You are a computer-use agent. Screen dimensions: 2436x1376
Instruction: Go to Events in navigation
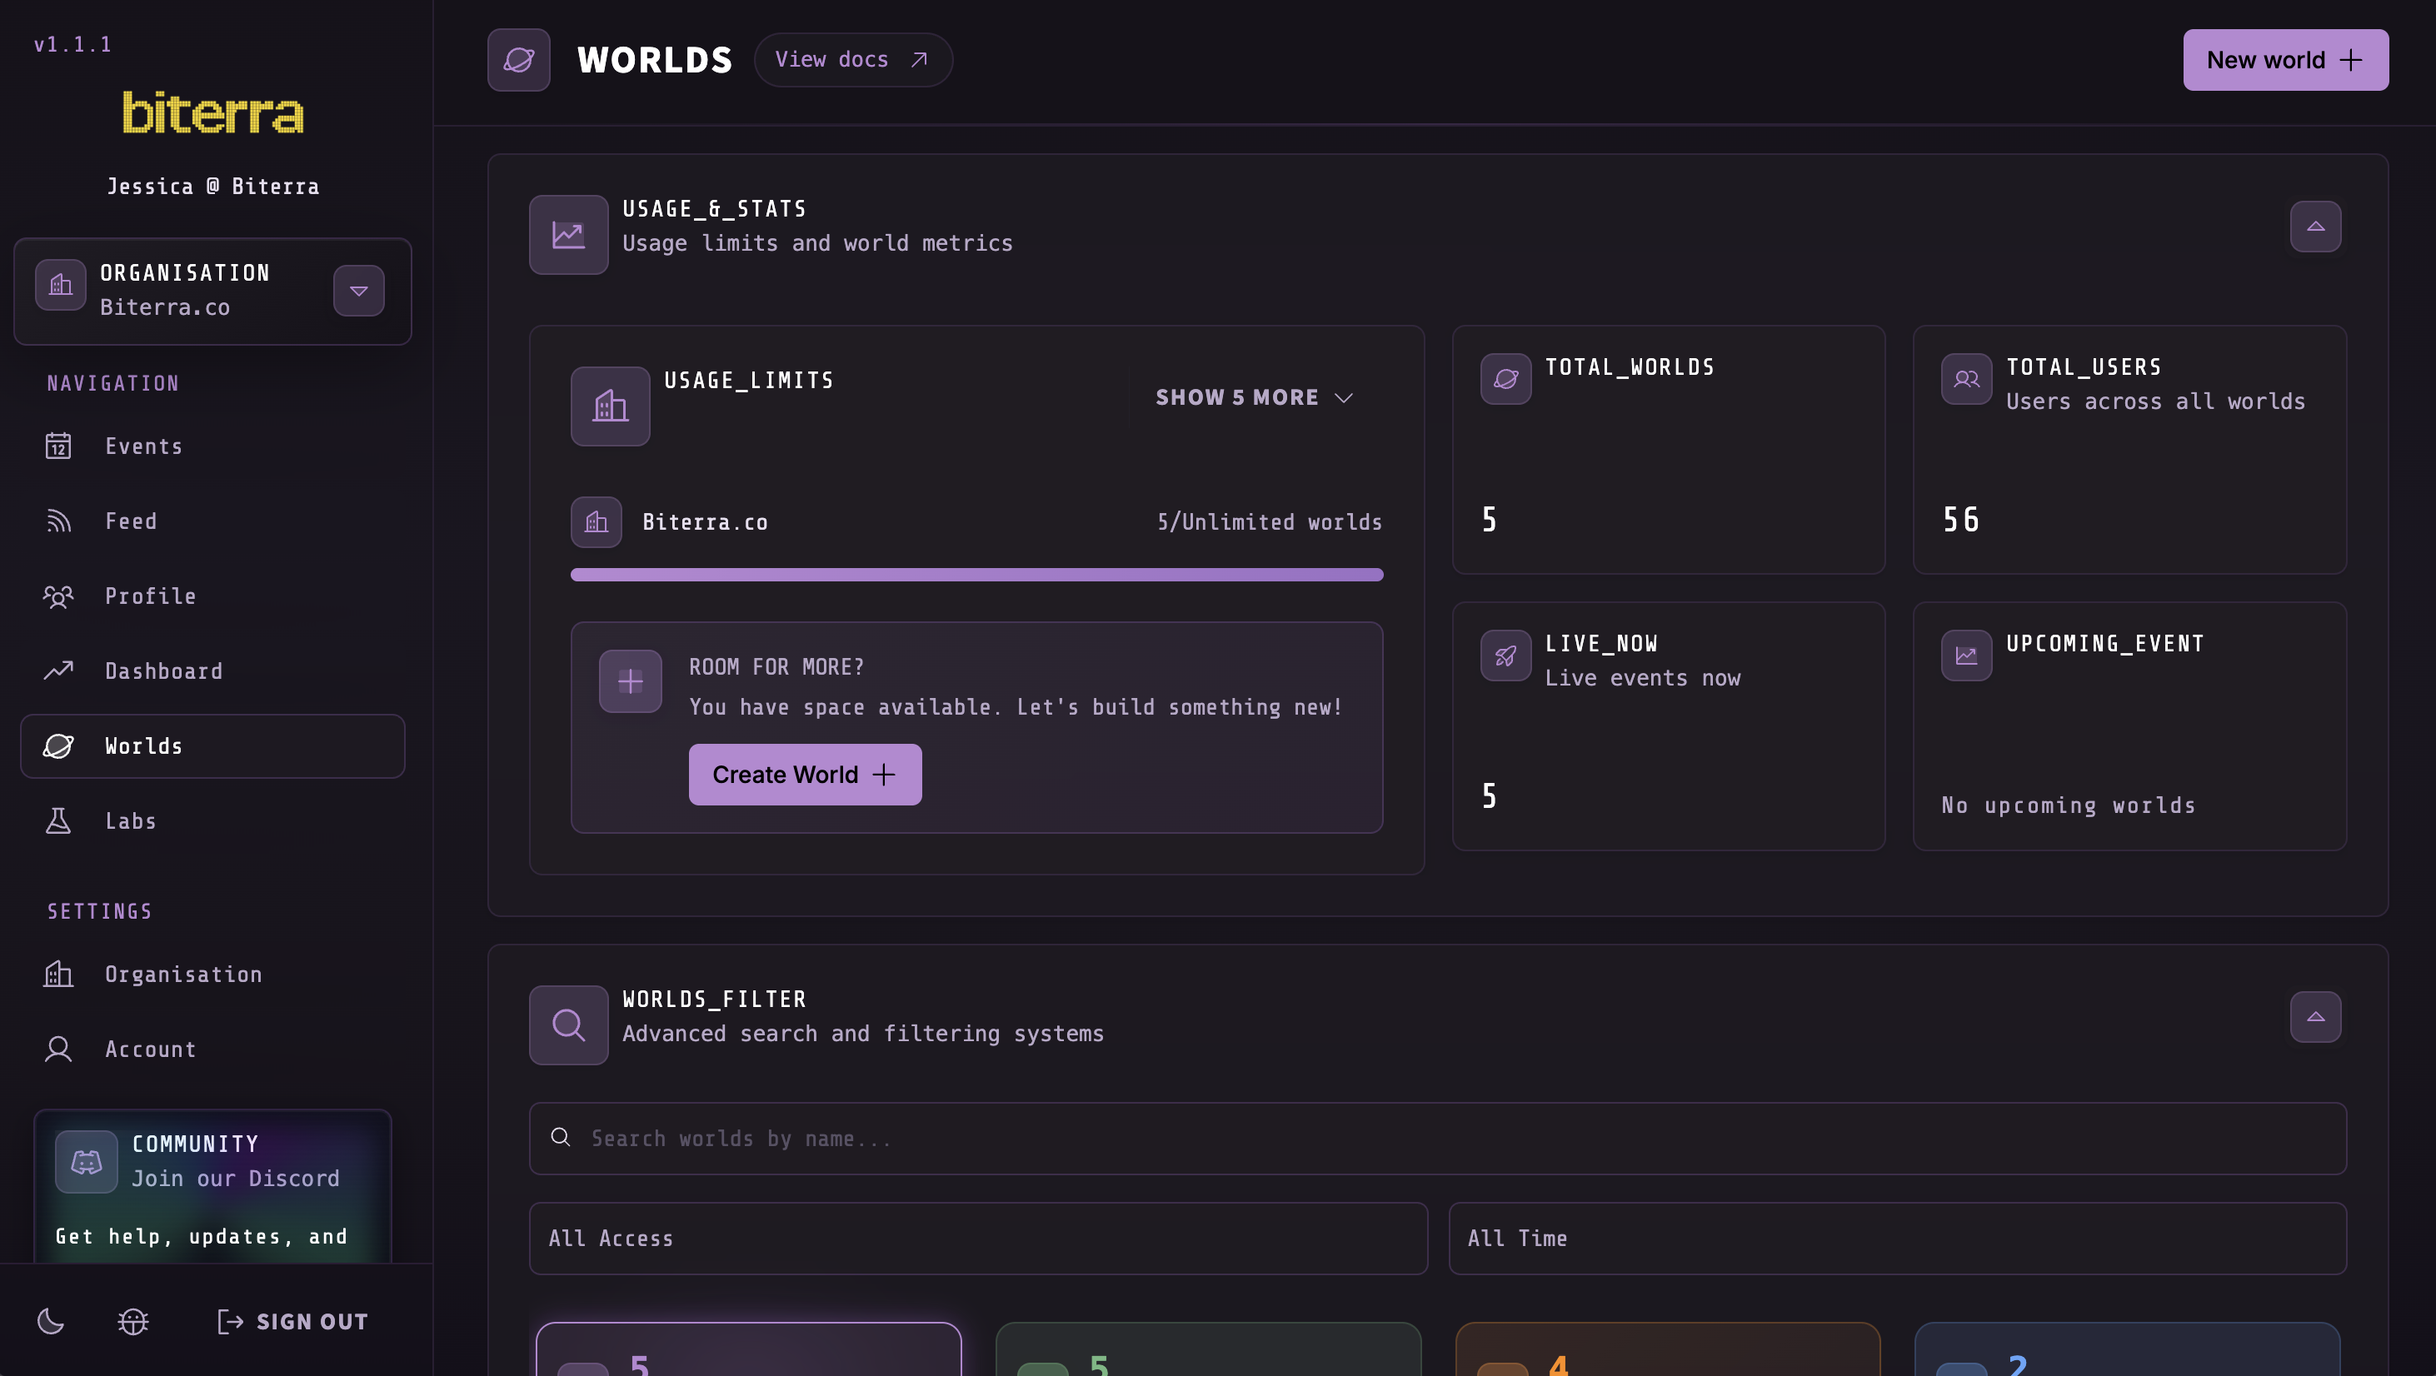click(212, 446)
